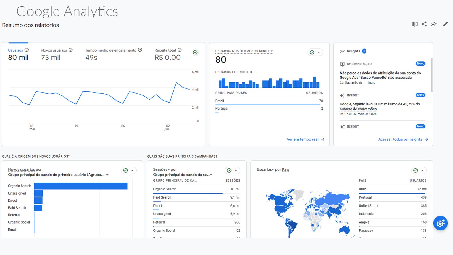This screenshot has width=453, height=255.
Task: Share this report via share icon
Action: 424,24
